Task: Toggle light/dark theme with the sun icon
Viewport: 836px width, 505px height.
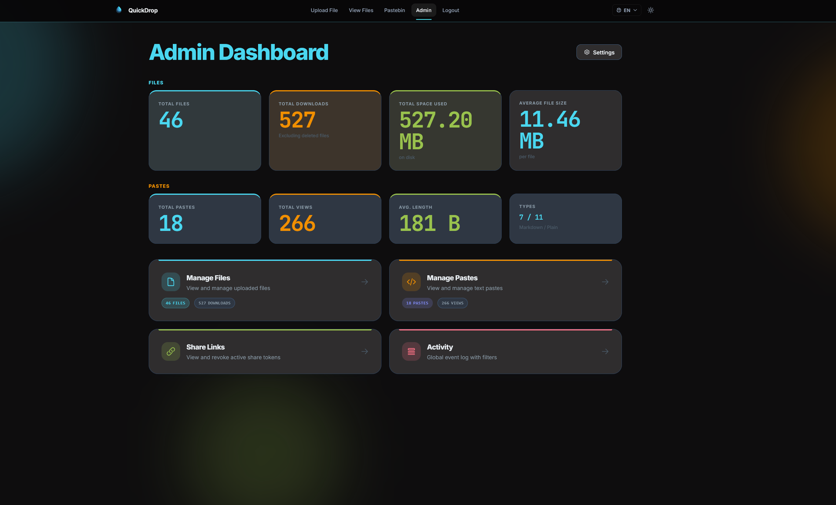Action: pos(651,10)
